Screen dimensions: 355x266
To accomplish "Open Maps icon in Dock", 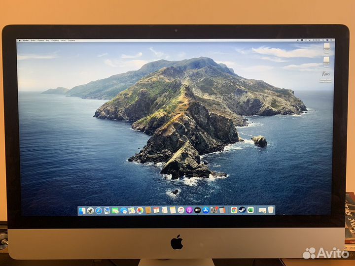I will pos(132,211).
